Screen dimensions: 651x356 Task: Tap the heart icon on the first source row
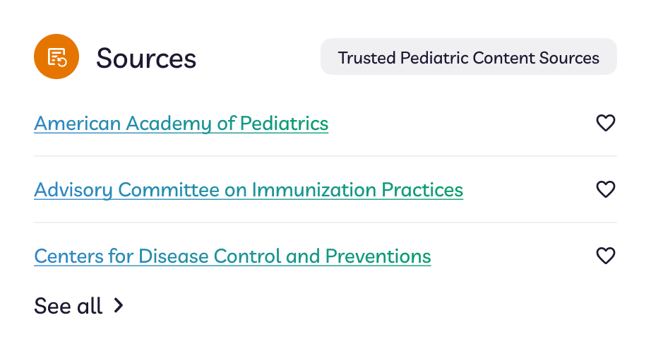[606, 123]
